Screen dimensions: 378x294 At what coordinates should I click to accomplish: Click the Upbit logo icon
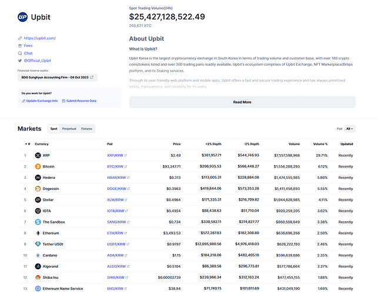coord(23,17)
